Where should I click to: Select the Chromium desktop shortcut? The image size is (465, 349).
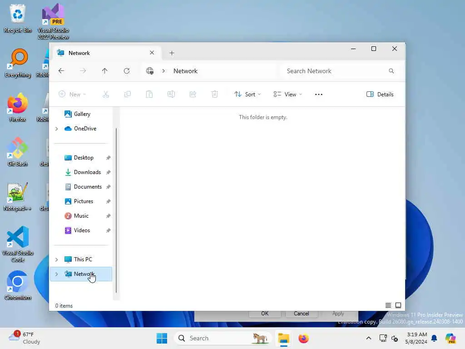18,285
